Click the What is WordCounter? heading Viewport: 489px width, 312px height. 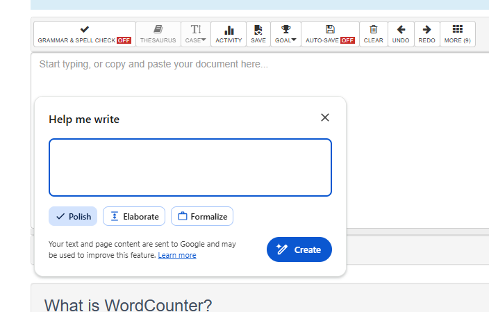pos(129,305)
